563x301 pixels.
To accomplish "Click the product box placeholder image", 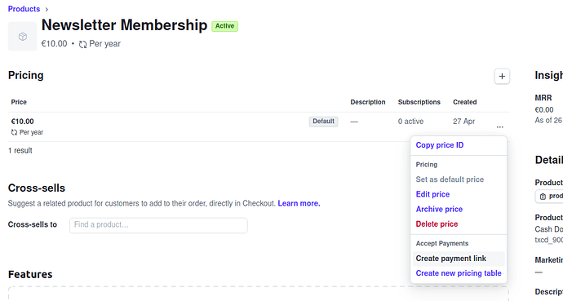I will [x=22, y=36].
